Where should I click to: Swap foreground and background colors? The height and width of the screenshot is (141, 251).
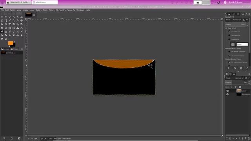click(15, 42)
